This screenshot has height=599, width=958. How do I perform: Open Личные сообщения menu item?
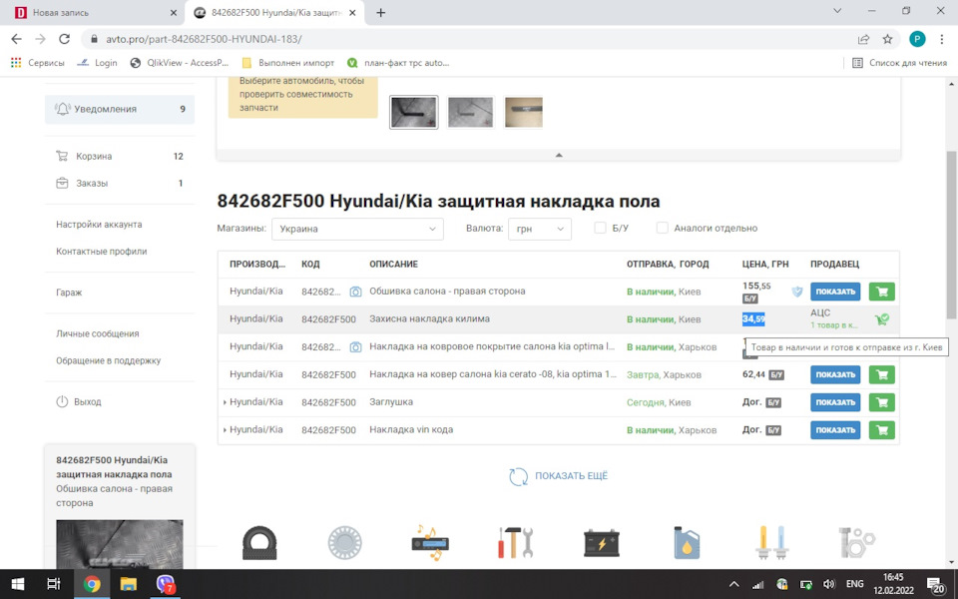pyautogui.click(x=98, y=333)
